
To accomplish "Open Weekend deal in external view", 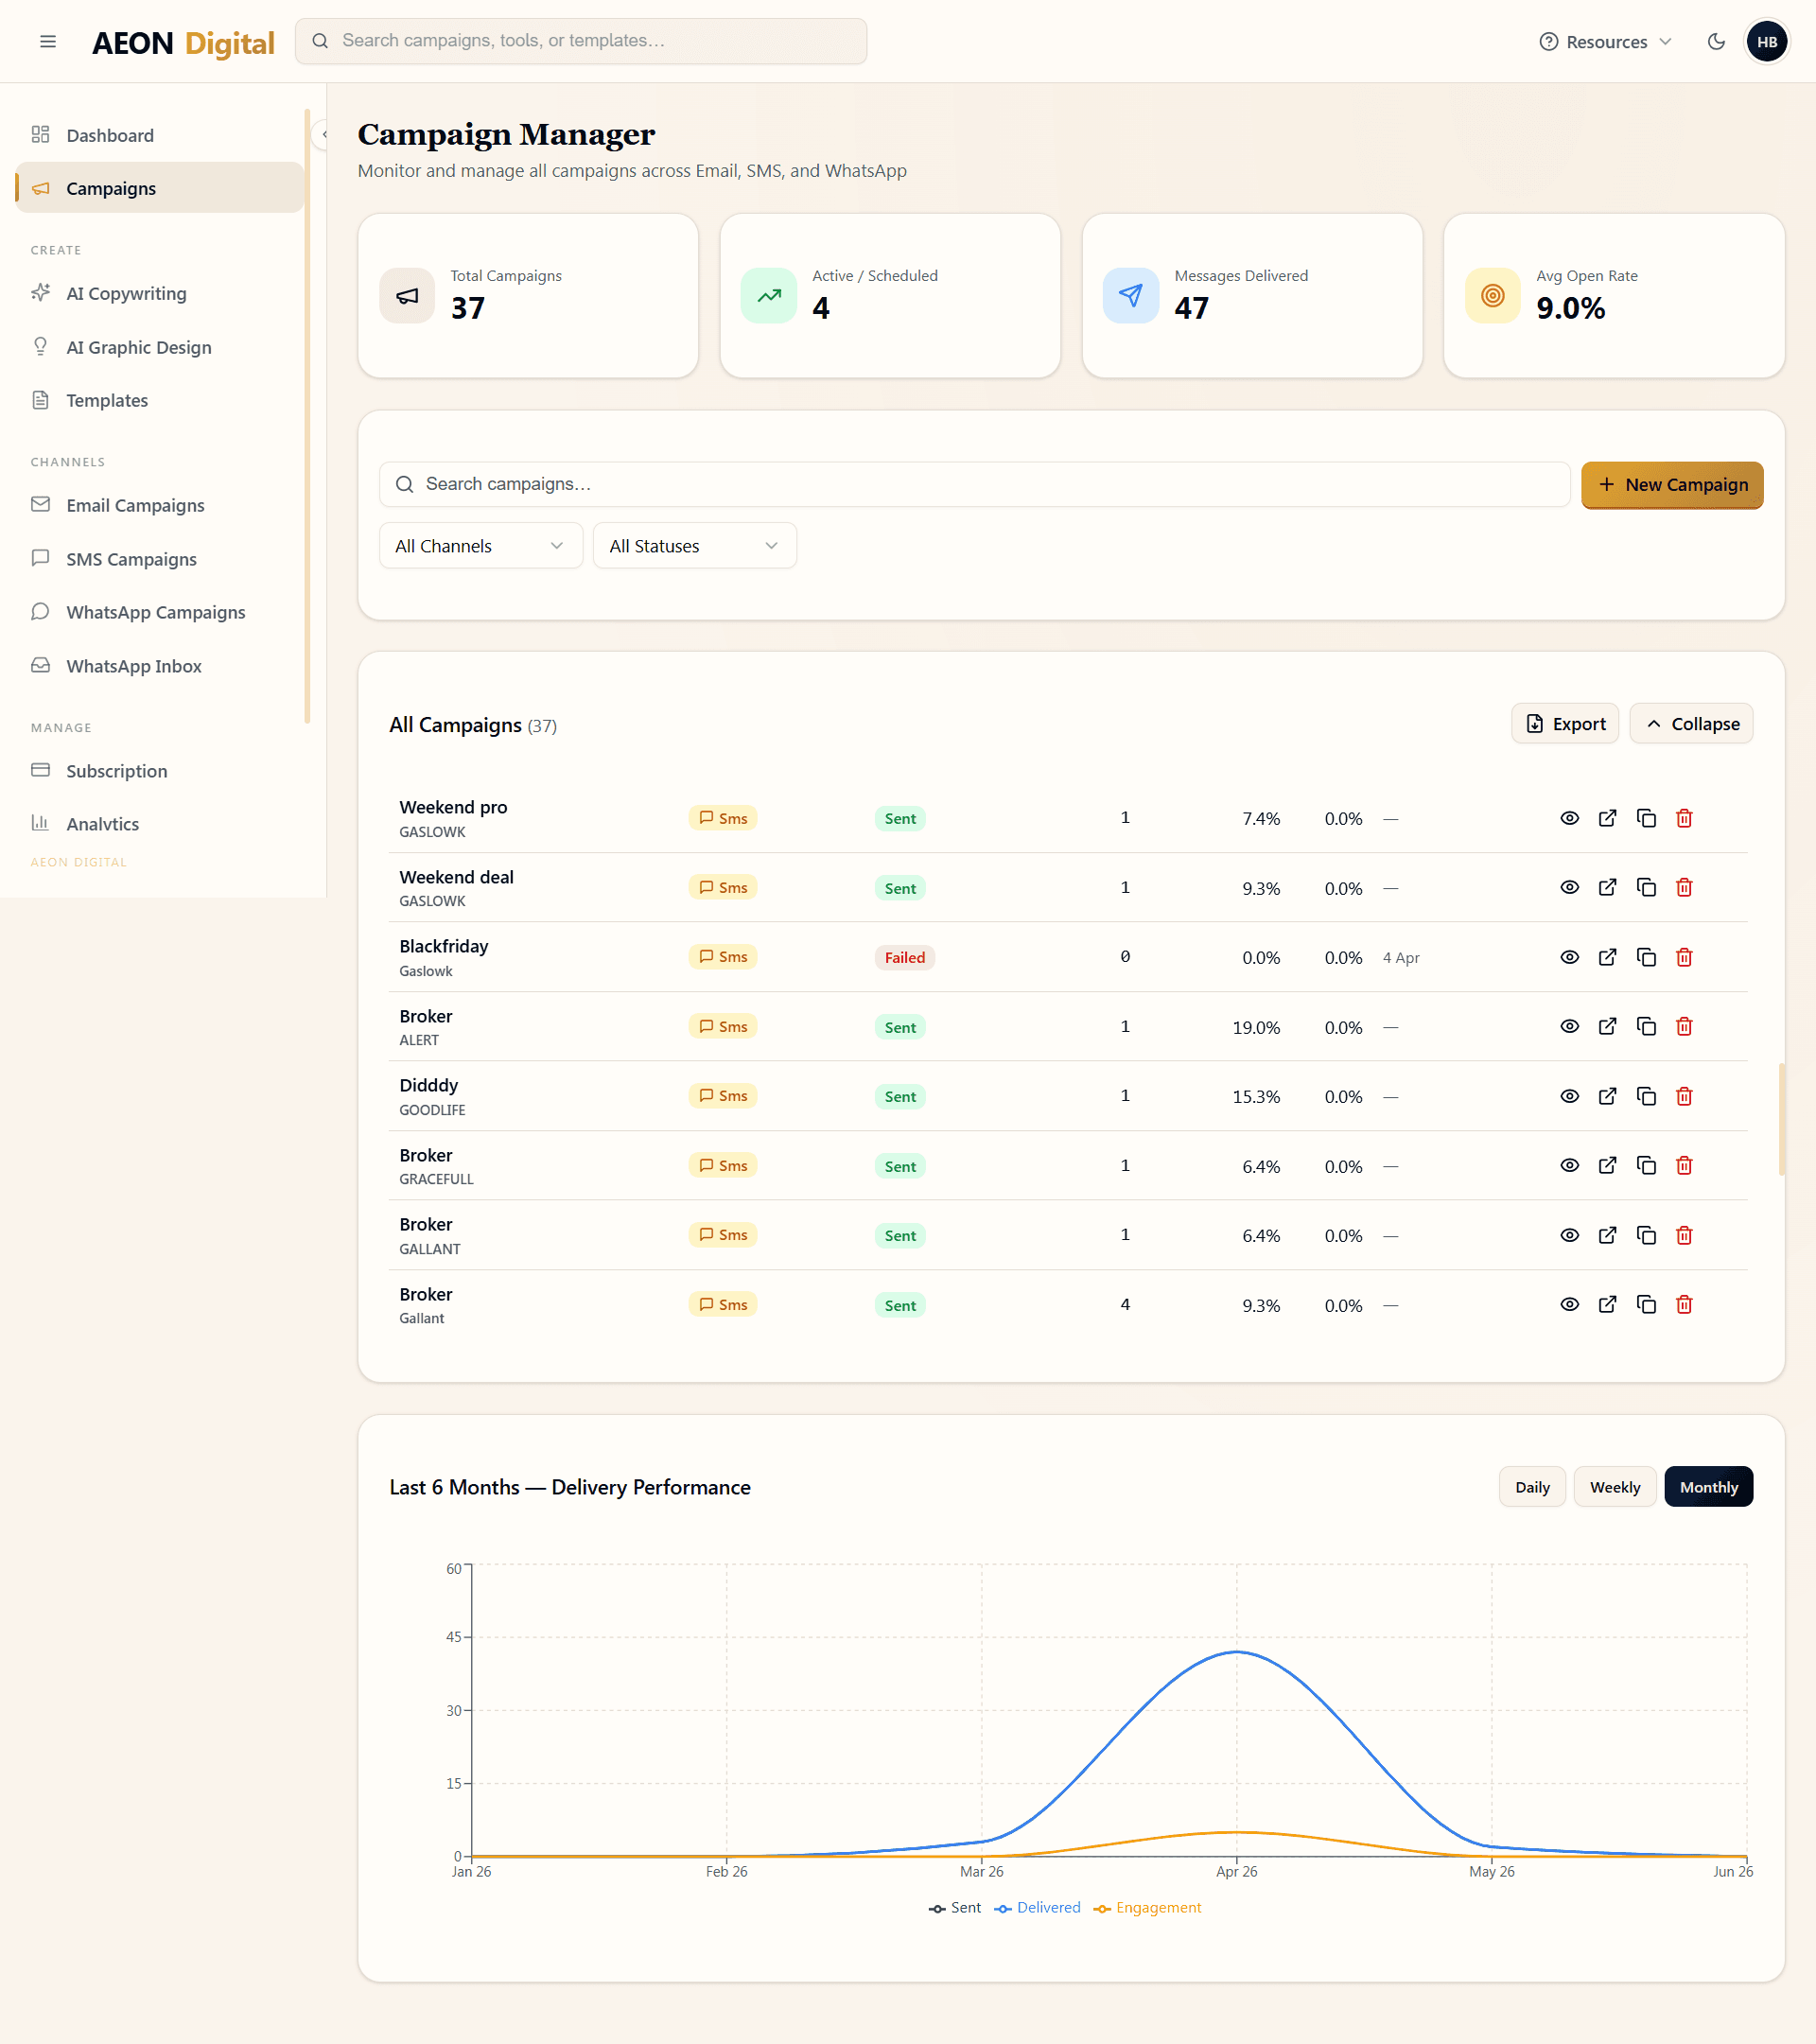I will (x=1607, y=887).
